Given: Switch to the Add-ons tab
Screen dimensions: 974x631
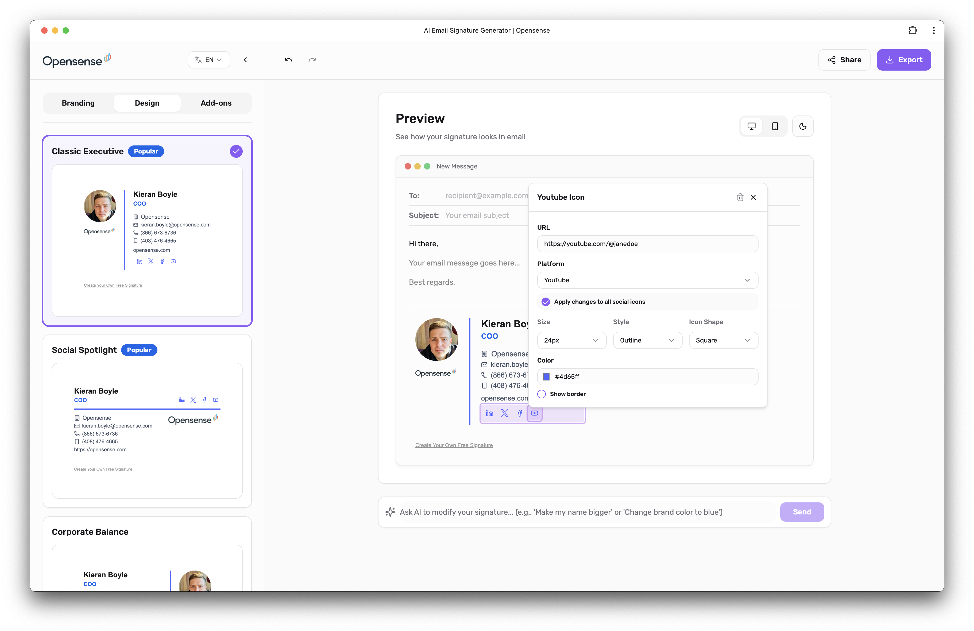Looking at the screenshot, I should [216, 103].
